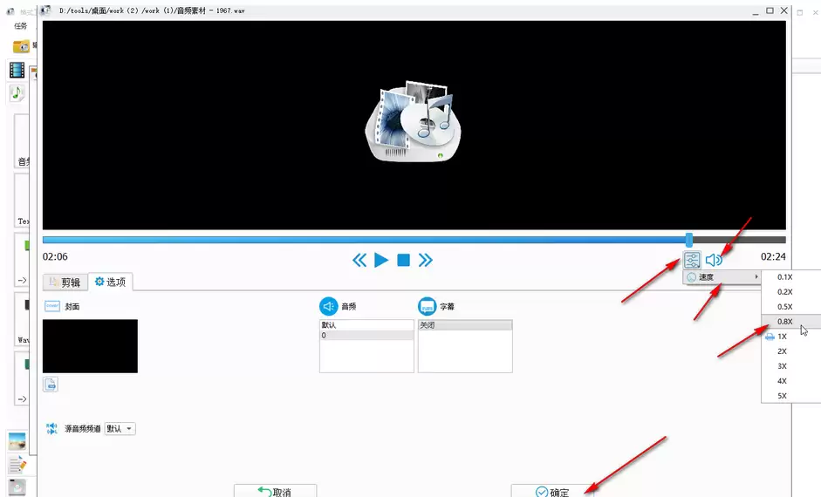Click the 封面 cover icon
Viewport: 821px width, 497px height.
coord(52,306)
